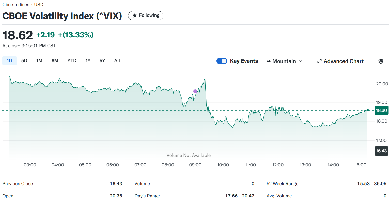The width and height of the screenshot is (390, 200).
Task: Click the +2.19 price change value
Action: click(x=45, y=35)
